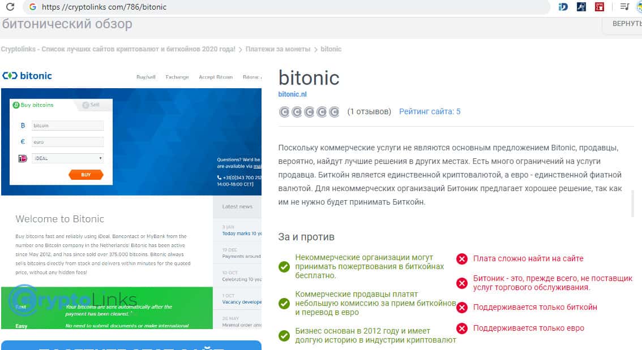This screenshot has height=350, width=642.
Task: Open Today marks 10 news item
Action: [x=242, y=234]
